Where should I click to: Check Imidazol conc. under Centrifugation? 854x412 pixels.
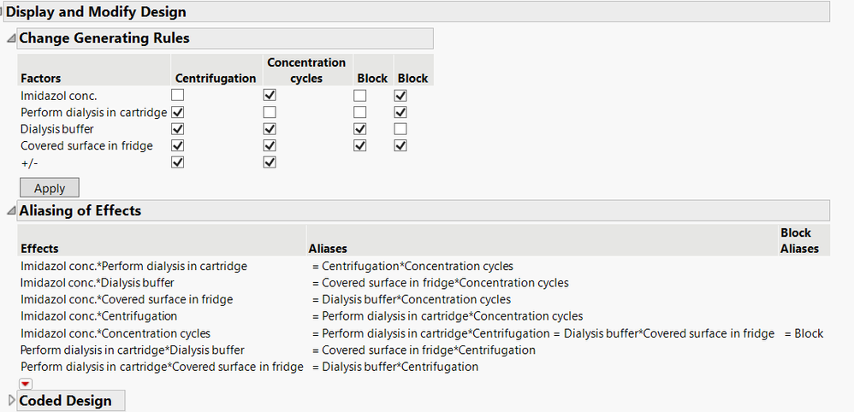[178, 96]
